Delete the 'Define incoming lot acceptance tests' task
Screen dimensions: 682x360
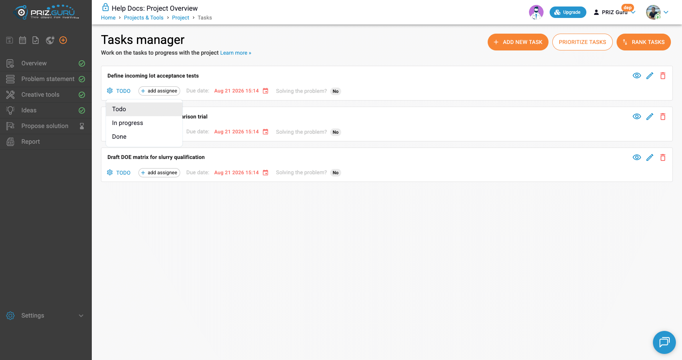pos(663,76)
